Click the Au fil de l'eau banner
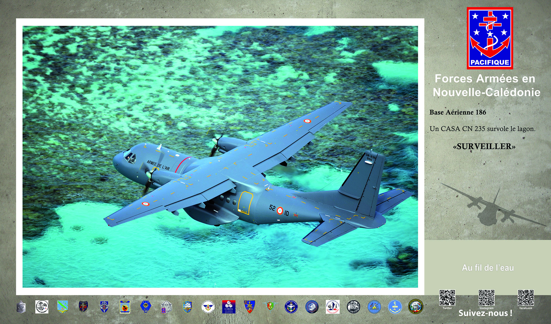The image size is (551, 324). tap(488, 268)
